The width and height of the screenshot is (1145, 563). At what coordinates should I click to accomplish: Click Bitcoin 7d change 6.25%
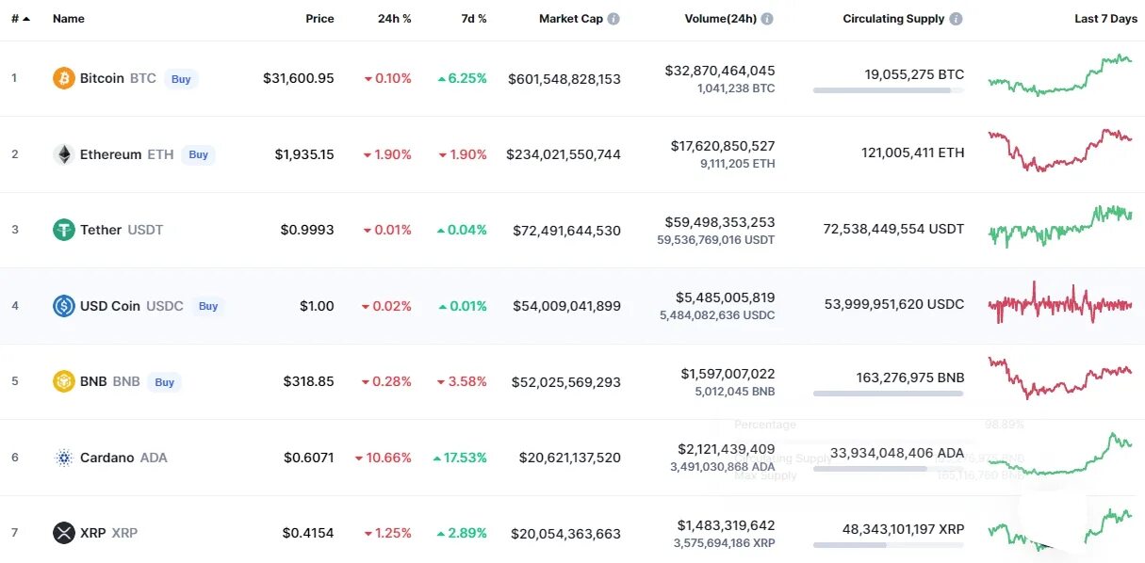(463, 78)
